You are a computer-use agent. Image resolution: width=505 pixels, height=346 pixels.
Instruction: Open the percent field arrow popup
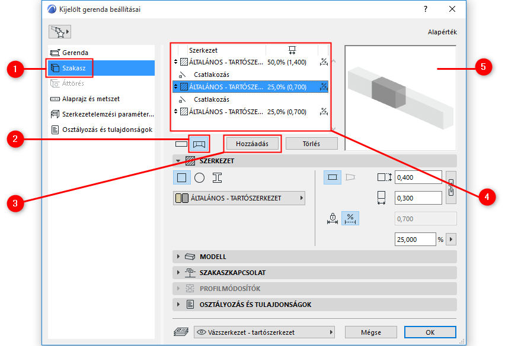point(451,240)
